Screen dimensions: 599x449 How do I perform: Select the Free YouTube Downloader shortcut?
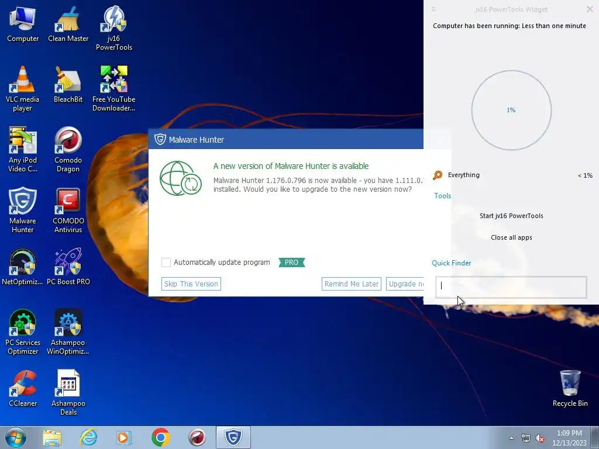point(114,89)
